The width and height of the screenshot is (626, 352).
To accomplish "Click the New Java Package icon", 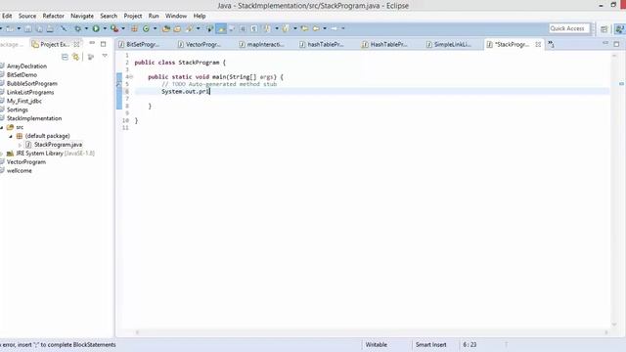I will click(134, 28).
